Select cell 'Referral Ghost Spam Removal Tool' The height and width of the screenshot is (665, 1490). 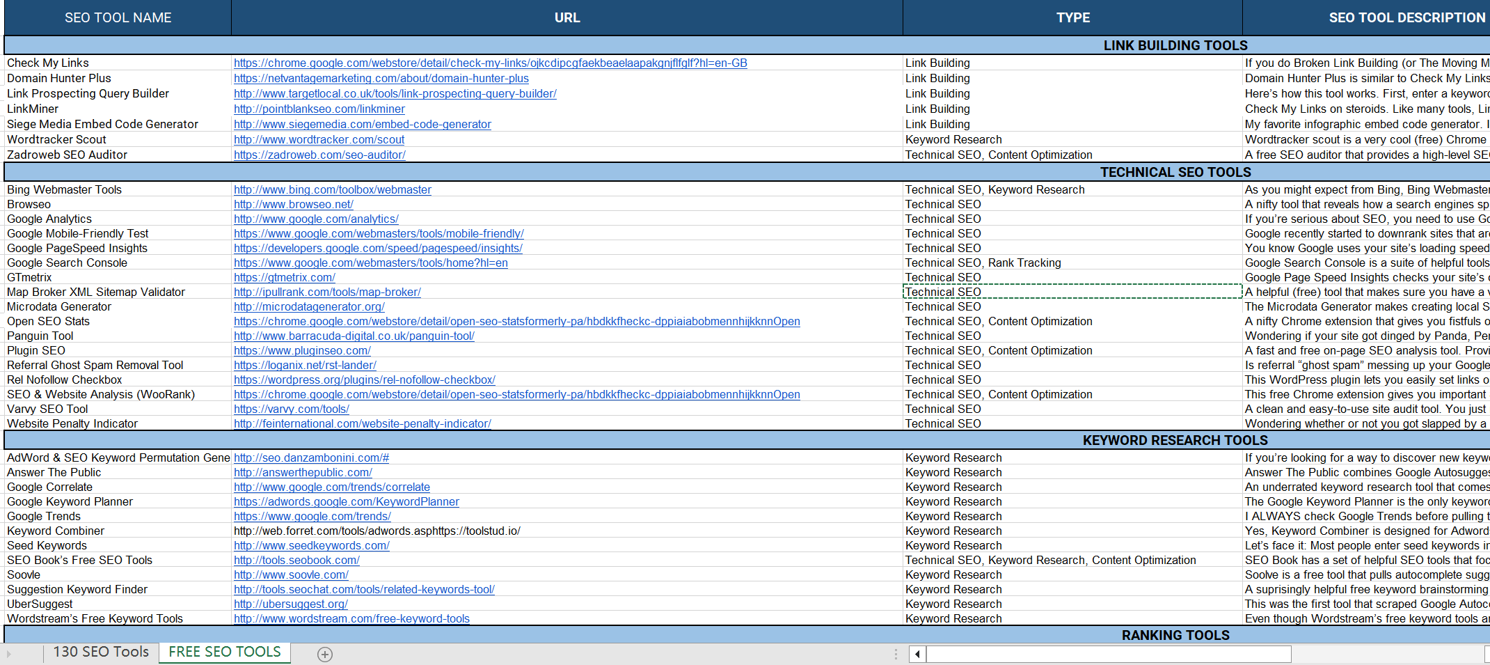pyautogui.click(x=118, y=365)
